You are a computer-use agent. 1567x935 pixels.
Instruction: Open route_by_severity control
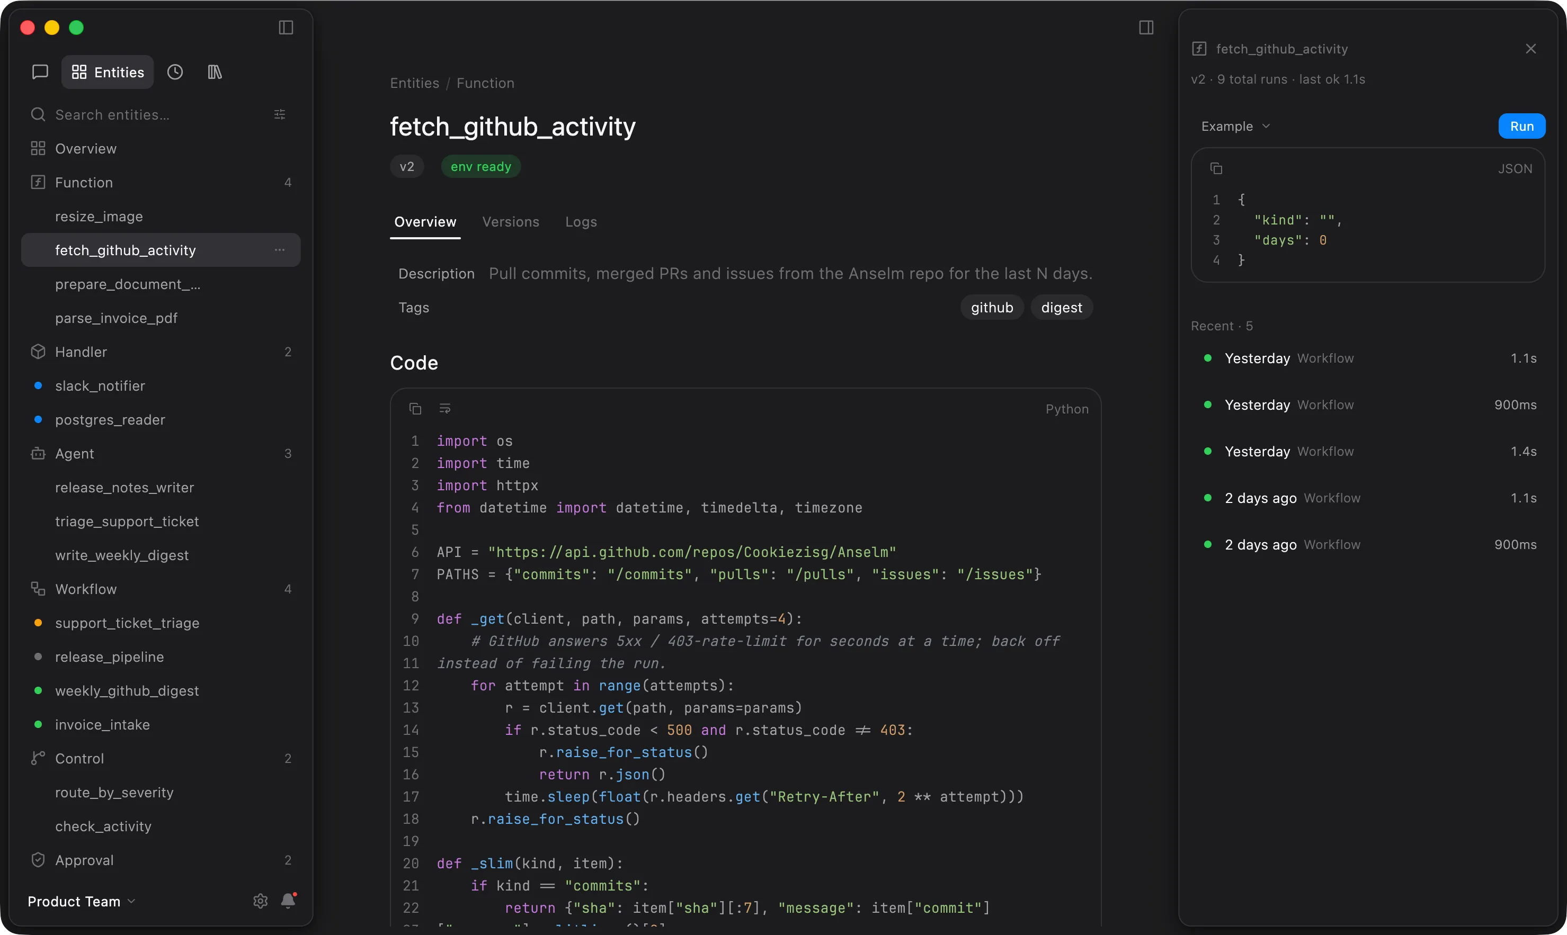click(x=161, y=793)
